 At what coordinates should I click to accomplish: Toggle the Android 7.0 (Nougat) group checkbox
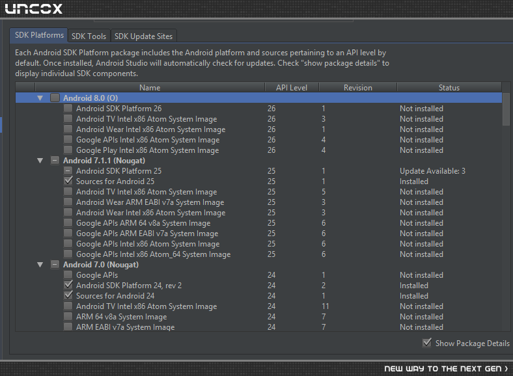pyautogui.click(x=55, y=264)
